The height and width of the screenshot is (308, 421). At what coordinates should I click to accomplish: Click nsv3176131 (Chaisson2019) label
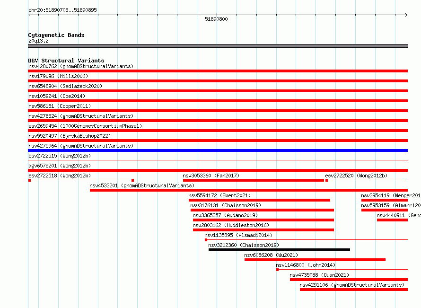tap(226, 205)
